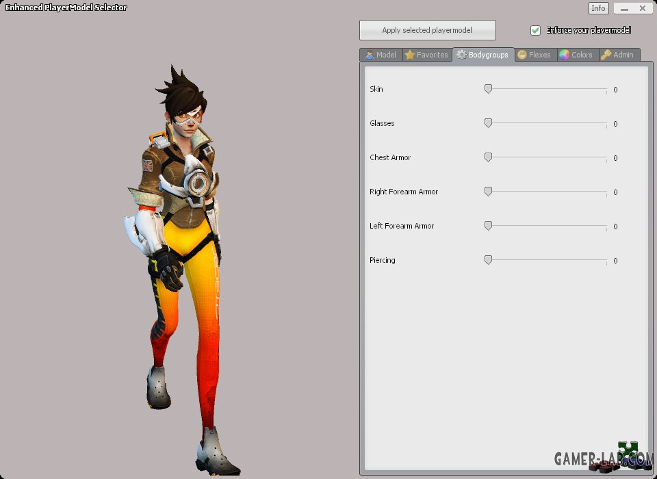
Task: Click the Chest Armor label
Action: [390, 157]
